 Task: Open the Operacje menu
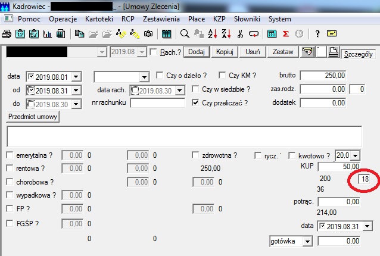(x=63, y=19)
